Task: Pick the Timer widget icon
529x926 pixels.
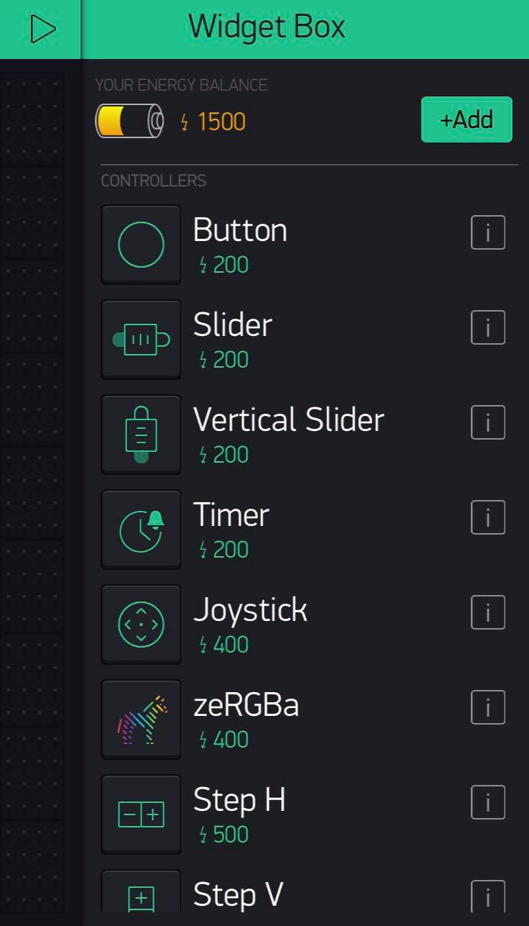Action: [x=141, y=530]
